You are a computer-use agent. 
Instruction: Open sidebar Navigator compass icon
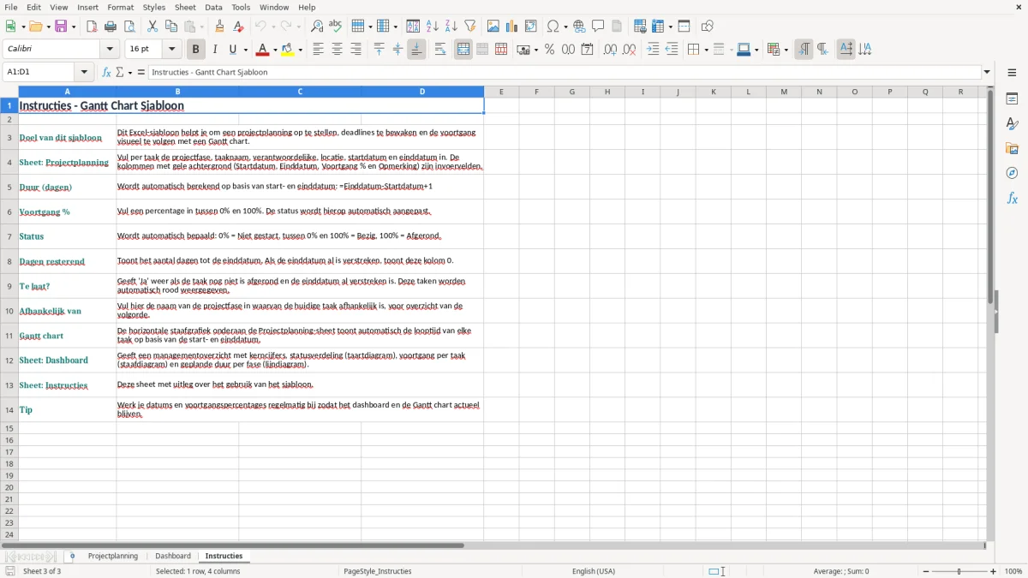[1012, 173]
